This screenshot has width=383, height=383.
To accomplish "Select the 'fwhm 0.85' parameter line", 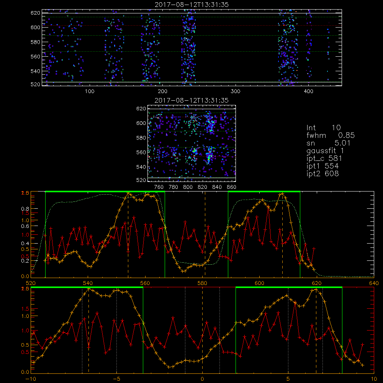I will click(x=331, y=135).
